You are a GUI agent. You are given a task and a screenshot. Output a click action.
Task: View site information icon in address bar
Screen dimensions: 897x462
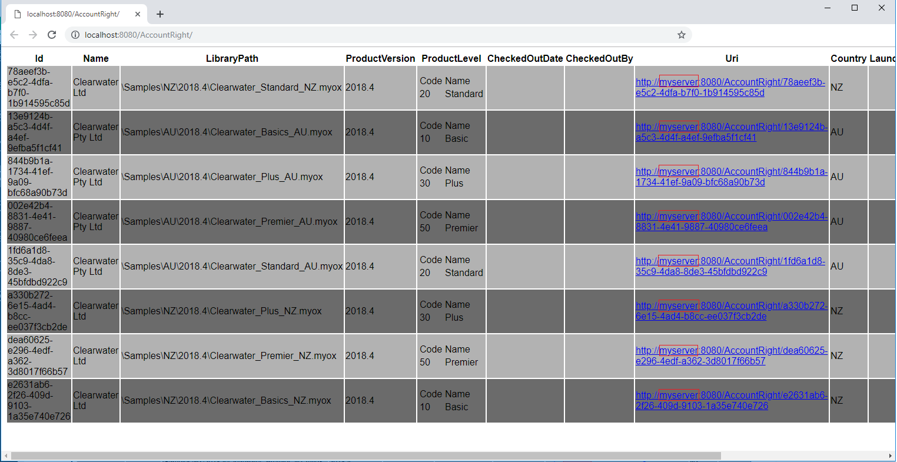(x=75, y=35)
